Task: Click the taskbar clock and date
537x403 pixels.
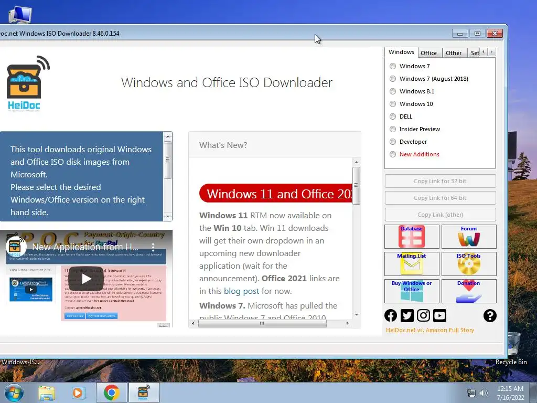Action: point(510,393)
